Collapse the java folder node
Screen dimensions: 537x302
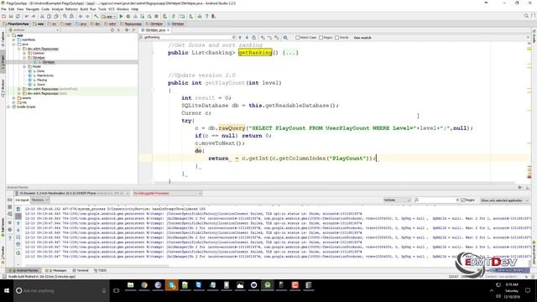click(x=13, y=44)
